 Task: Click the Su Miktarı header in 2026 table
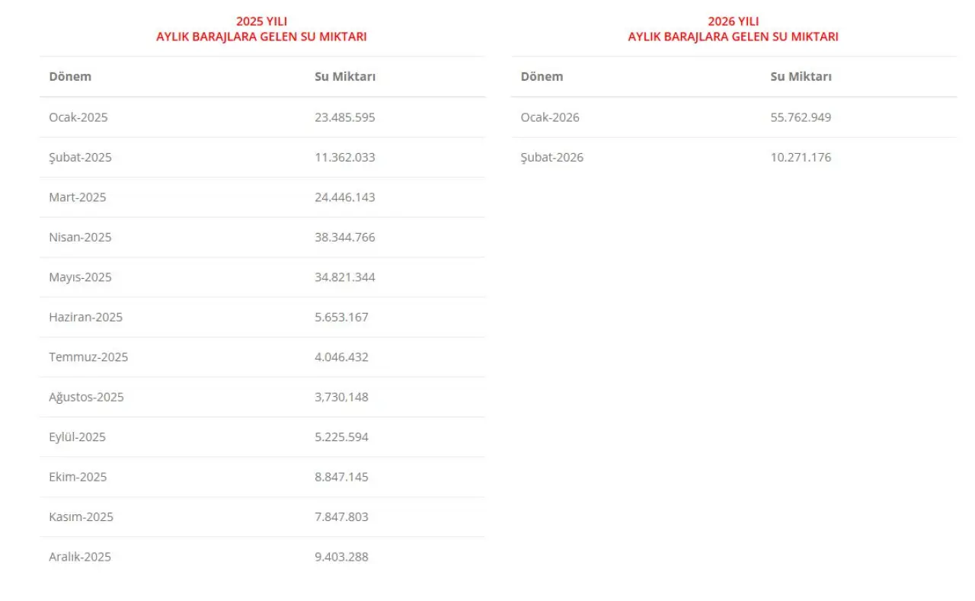(801, 76)
